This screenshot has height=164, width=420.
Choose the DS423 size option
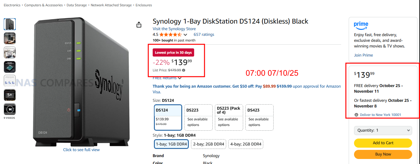[259, 117]
